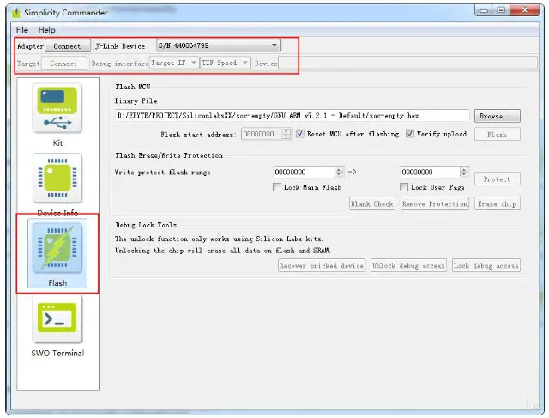Click the Browse... button

497,116
